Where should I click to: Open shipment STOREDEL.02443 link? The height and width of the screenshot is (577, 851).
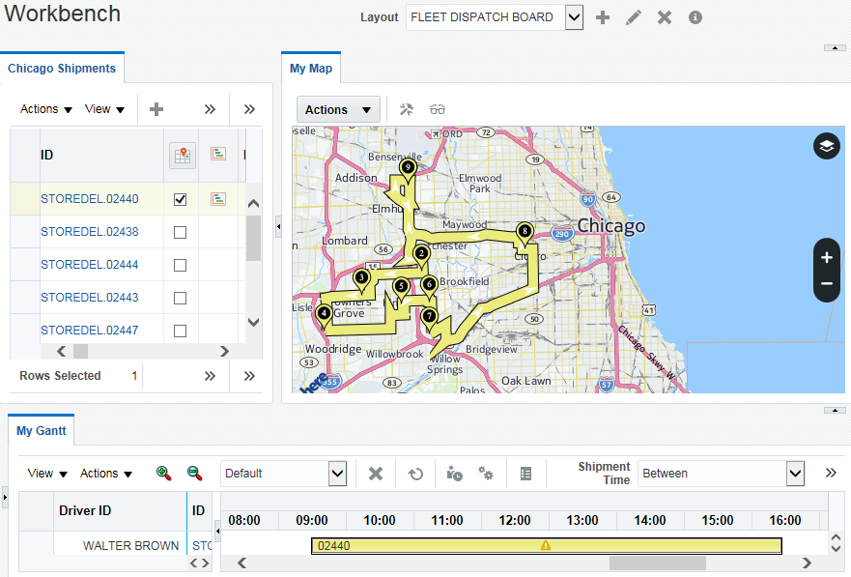(89, 298)
